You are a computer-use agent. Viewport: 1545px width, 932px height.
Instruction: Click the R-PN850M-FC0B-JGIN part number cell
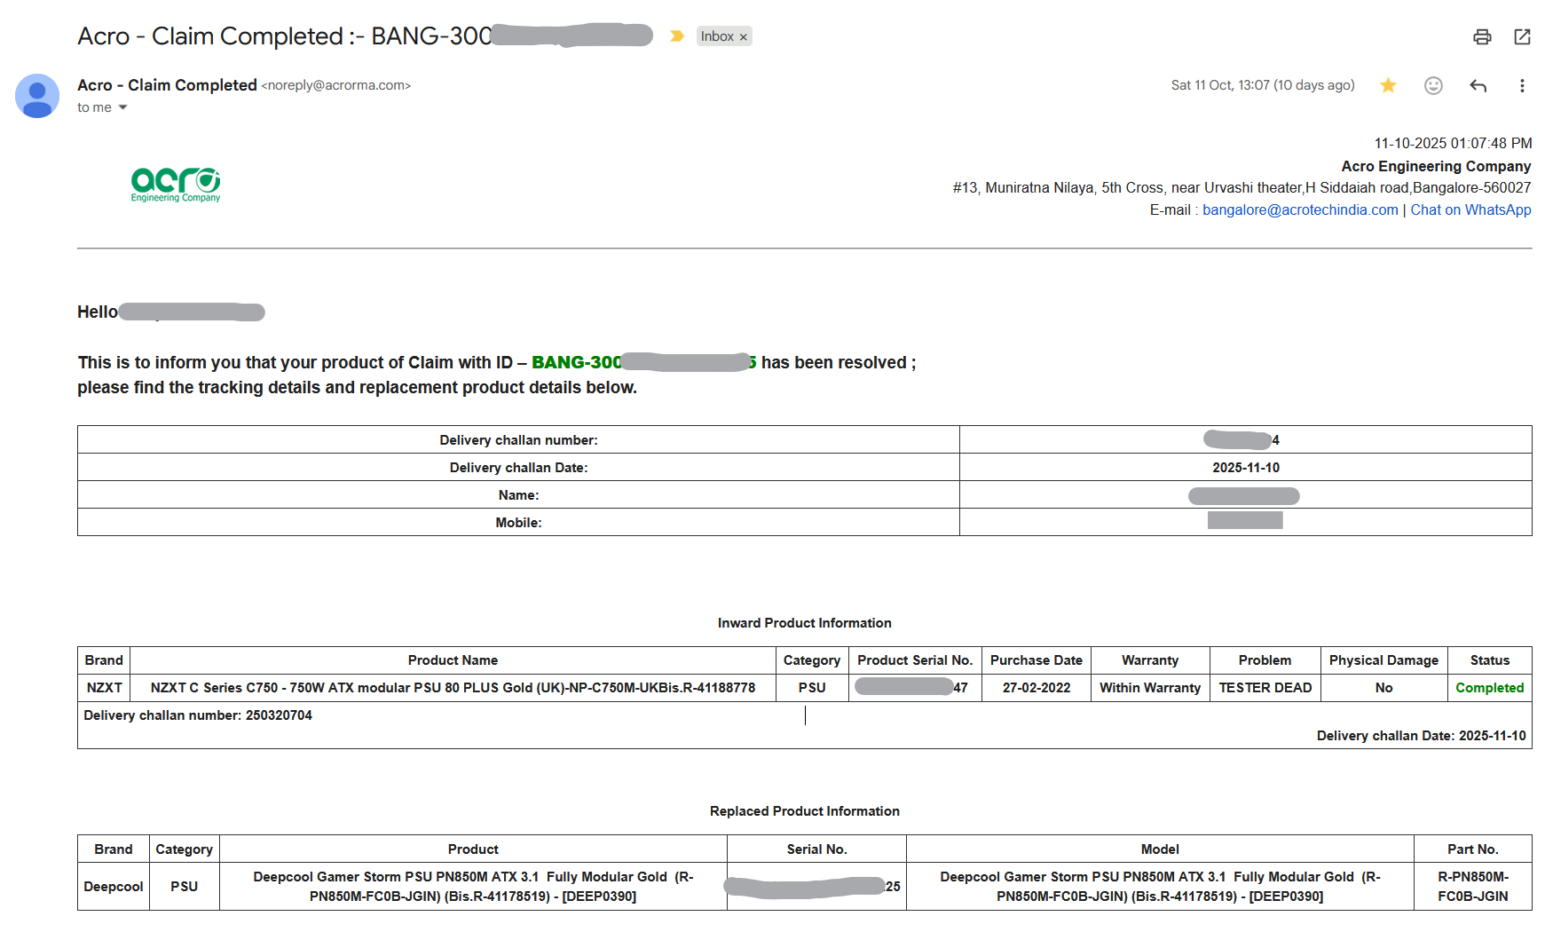[x=1472, y=886]
